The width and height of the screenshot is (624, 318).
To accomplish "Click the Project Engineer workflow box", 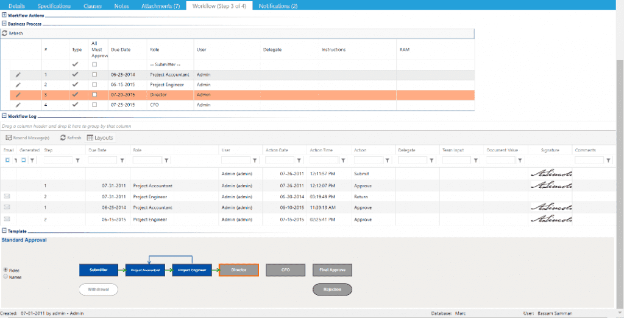I will click(x=192, y=270).
